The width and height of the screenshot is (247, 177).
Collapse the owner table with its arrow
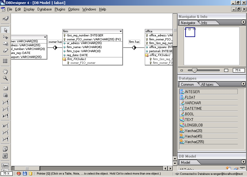tap(45, 37)
